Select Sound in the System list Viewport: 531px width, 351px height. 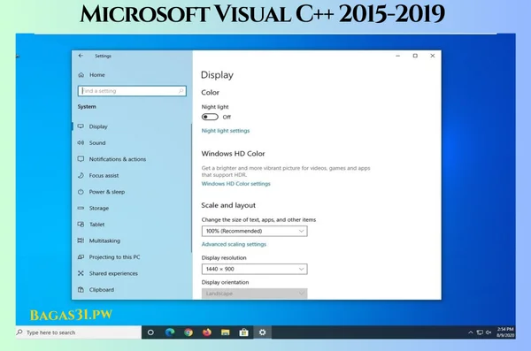97,142
